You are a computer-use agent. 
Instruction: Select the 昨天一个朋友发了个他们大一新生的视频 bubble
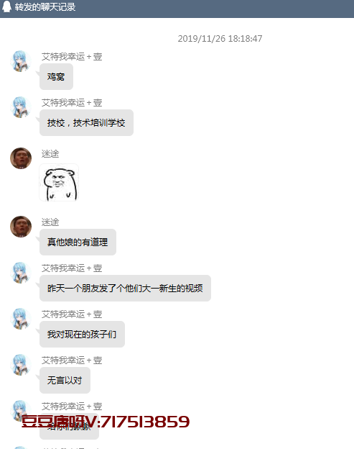(125, 288)
